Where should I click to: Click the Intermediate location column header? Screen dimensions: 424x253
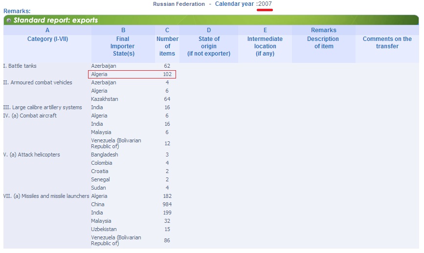(x=265, y=46)
